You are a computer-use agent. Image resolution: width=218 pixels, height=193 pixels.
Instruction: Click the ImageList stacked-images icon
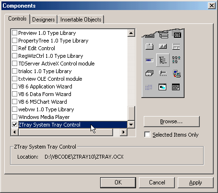tap(149, 74)
